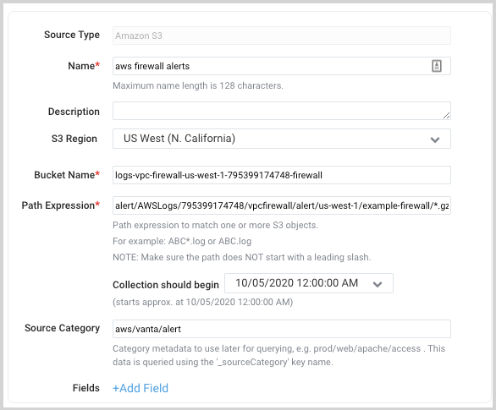Click the NOTE about leading slash
496x410 pixels.
[x=242, y=257]
